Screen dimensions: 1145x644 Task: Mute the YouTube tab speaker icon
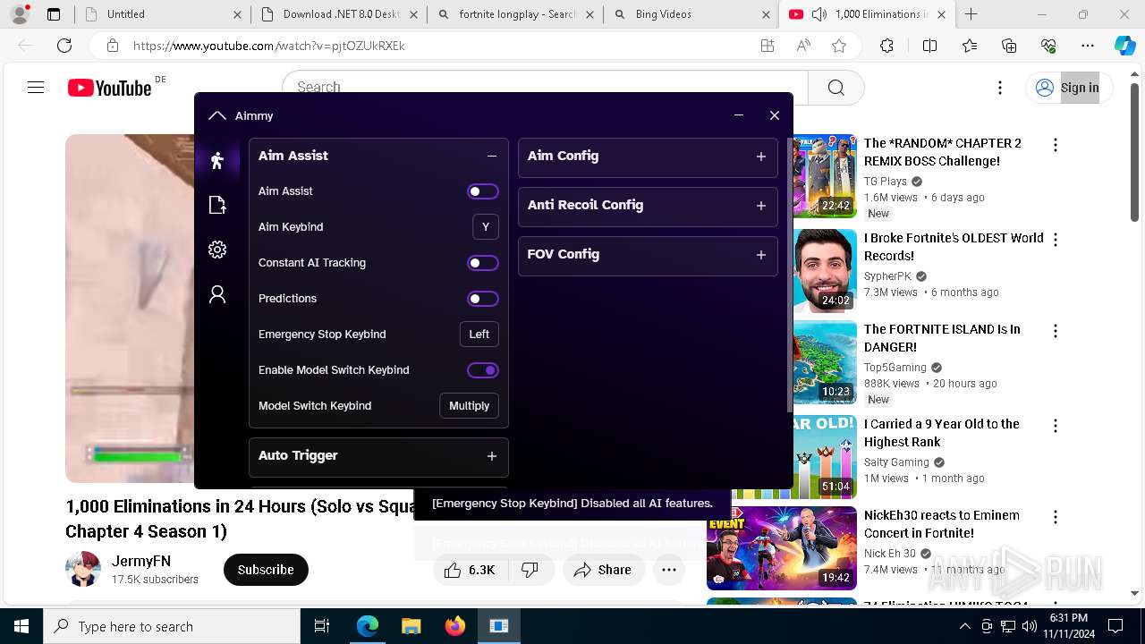[x=819, y=14]
